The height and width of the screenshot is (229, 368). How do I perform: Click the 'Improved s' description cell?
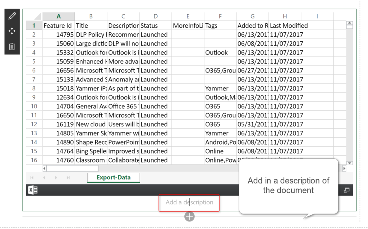123,151
